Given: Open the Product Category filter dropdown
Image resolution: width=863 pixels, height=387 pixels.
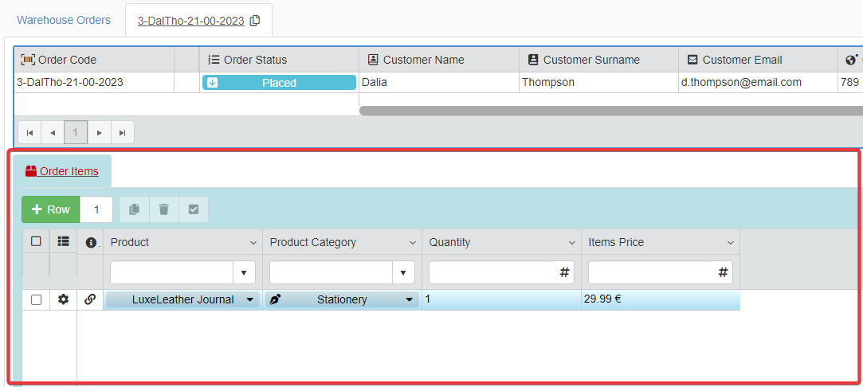Looking at the screenshot, I should [x=403, y=273].
